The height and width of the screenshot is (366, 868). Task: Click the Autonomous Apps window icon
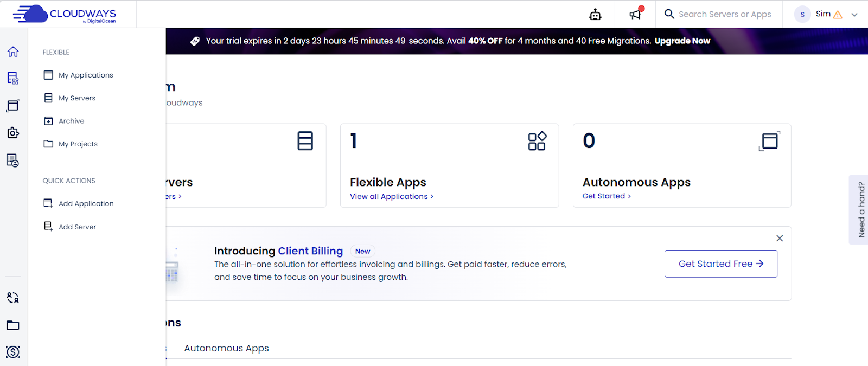tap(769, 141)
